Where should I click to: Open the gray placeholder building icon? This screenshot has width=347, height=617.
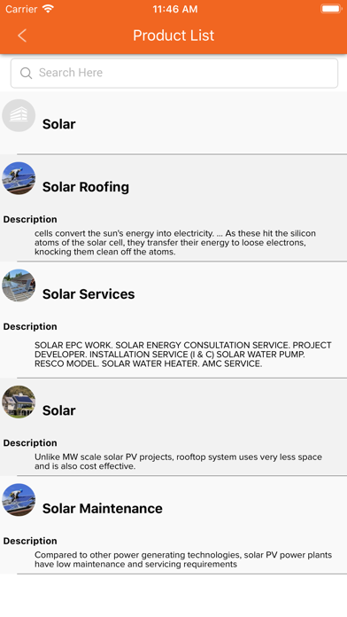click(x=19, y=115)
